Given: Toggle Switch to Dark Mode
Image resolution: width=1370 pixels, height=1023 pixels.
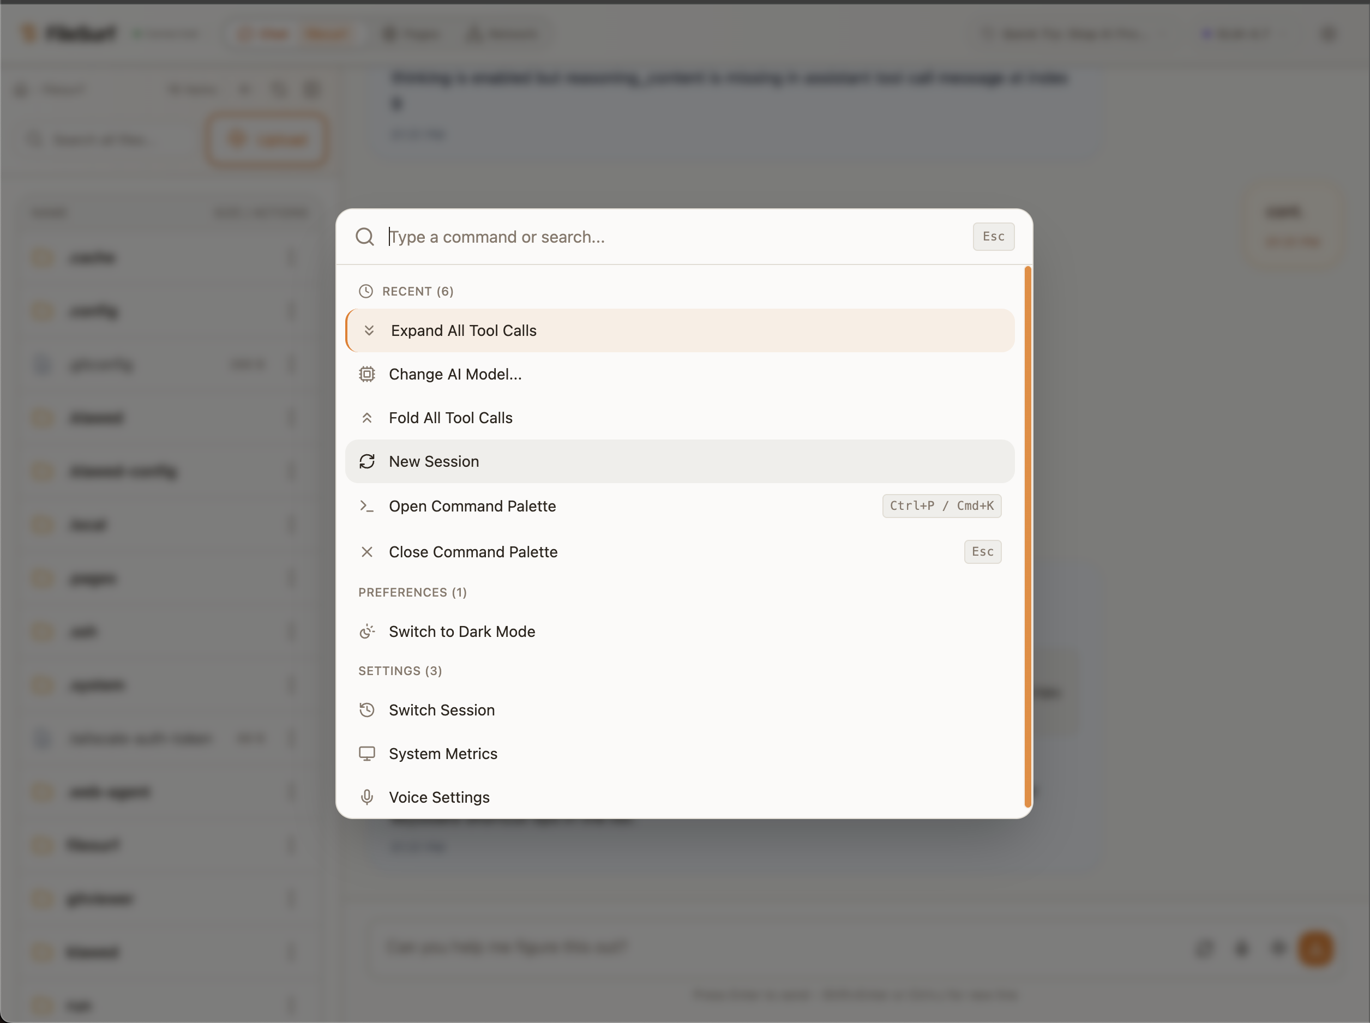Looking at the screenshot, I should [462, 631].
